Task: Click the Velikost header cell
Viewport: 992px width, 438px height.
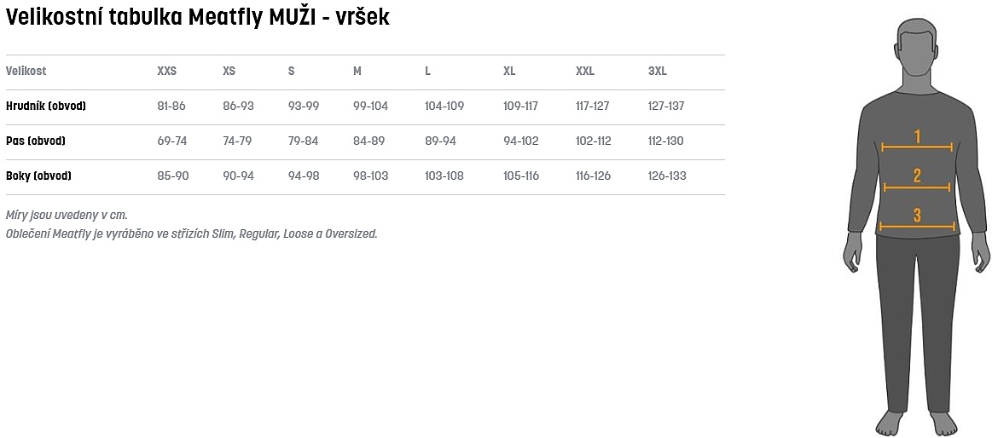Action: coord(26,72)
